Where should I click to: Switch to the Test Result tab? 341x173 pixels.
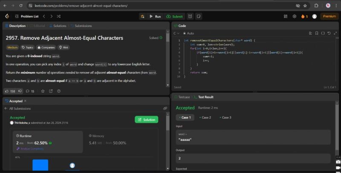[x=203, y=97]
